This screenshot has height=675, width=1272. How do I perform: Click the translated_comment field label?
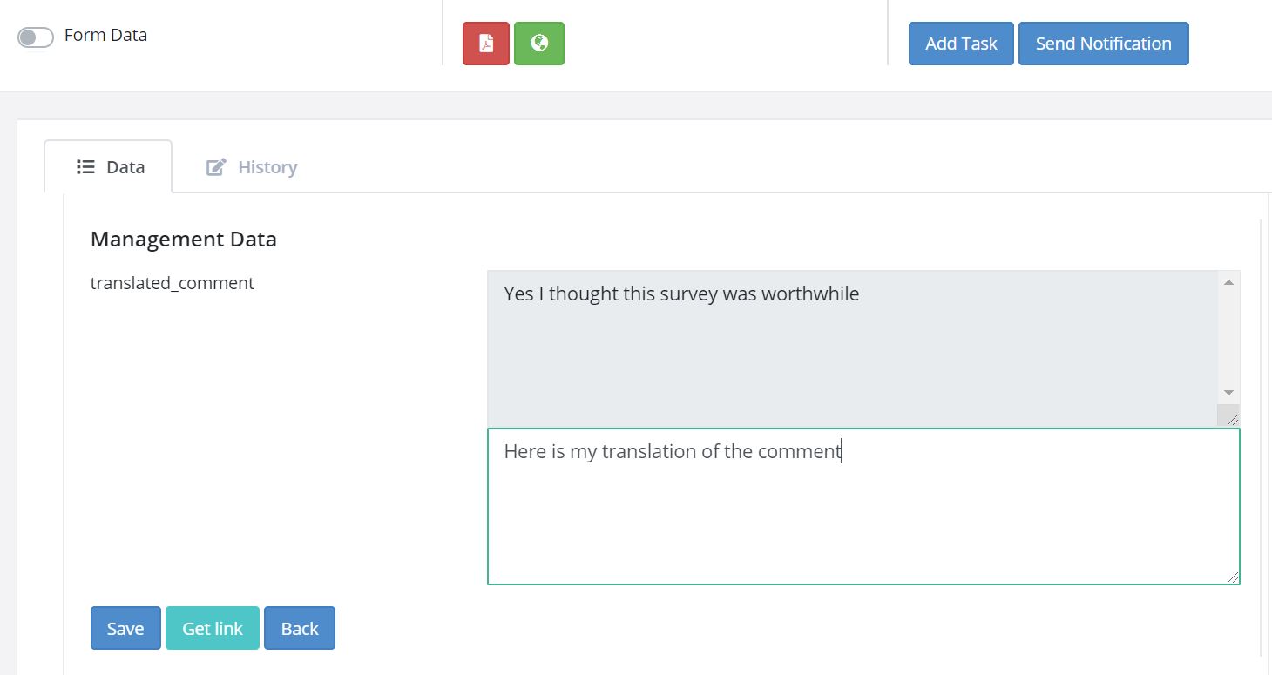[x=172, y=283]
